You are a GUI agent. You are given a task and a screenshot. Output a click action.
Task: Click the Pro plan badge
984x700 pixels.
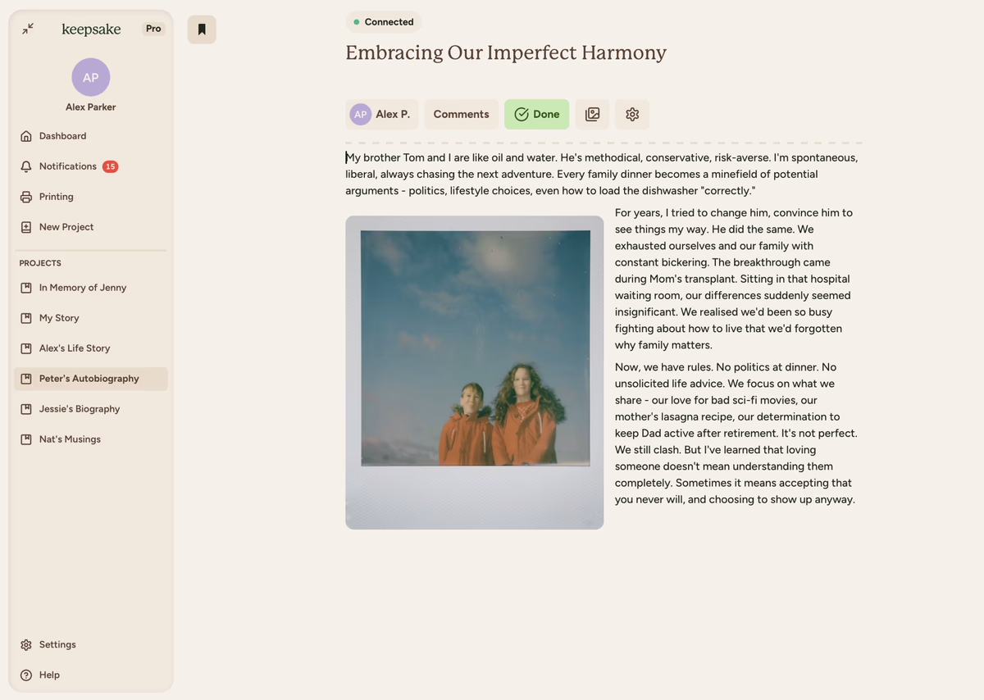(x=153, y=29)
